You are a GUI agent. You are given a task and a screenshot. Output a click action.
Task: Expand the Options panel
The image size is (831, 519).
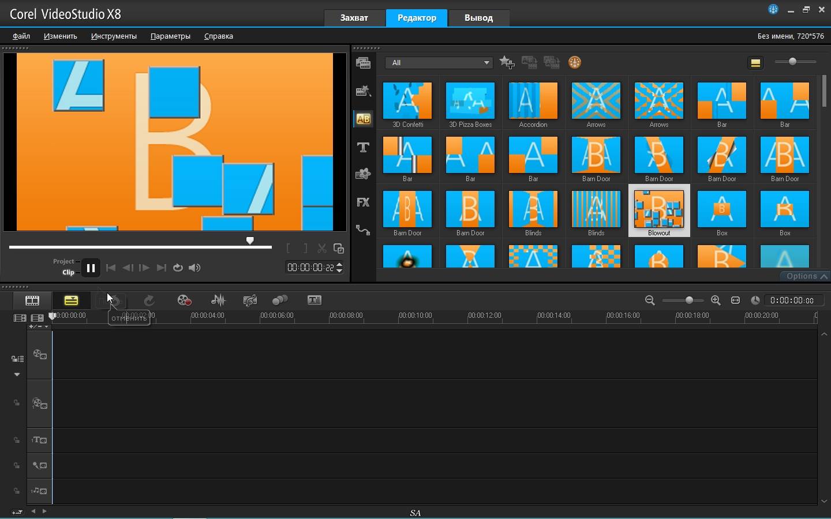click(x=806, y=276)
